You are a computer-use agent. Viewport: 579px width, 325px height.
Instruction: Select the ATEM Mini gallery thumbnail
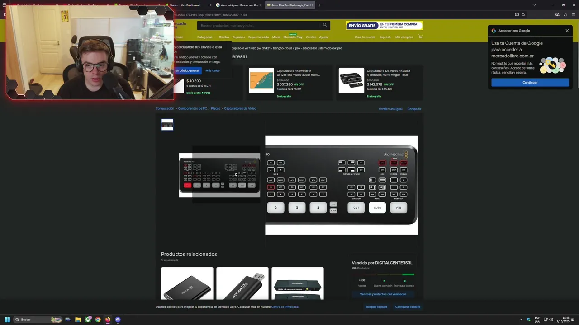[x=167, y=125]
